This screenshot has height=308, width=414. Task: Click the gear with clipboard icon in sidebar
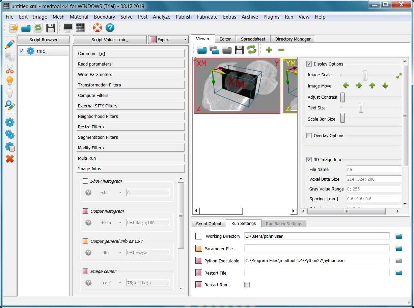coord(10,147)
